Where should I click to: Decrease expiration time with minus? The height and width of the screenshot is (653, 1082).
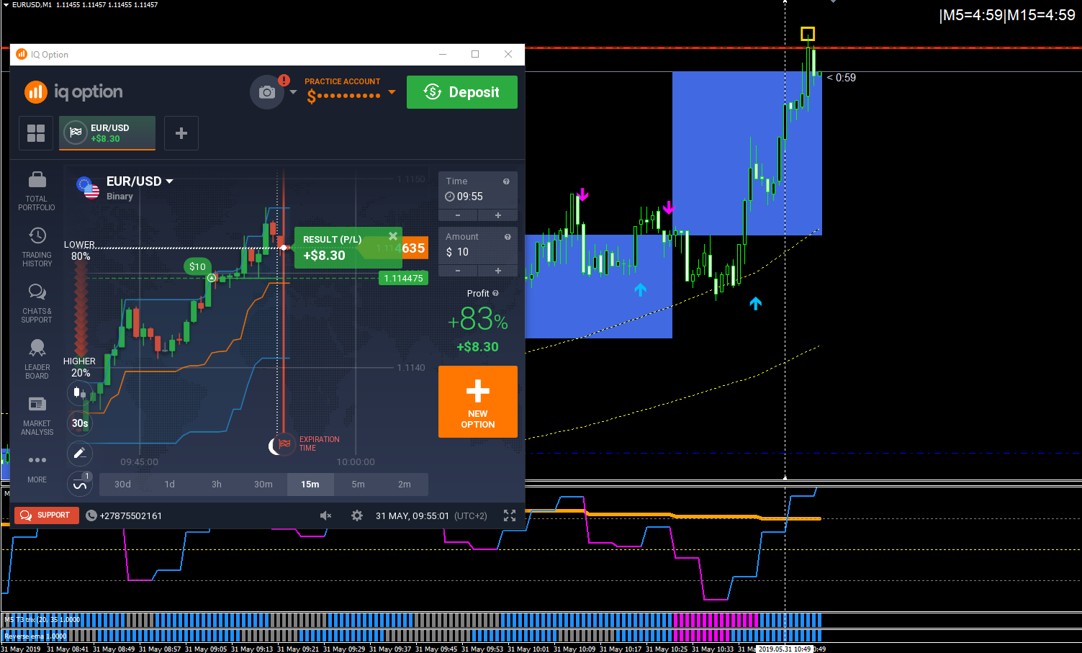pos(458,215)
